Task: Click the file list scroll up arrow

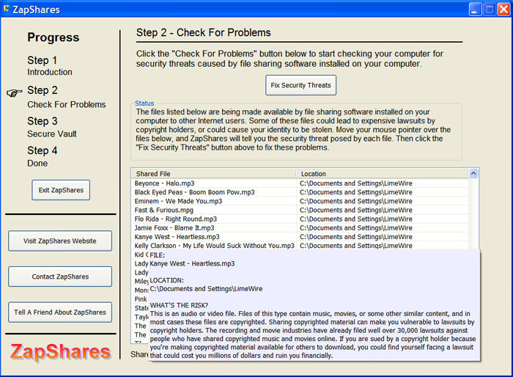Action: click(473, 173)
